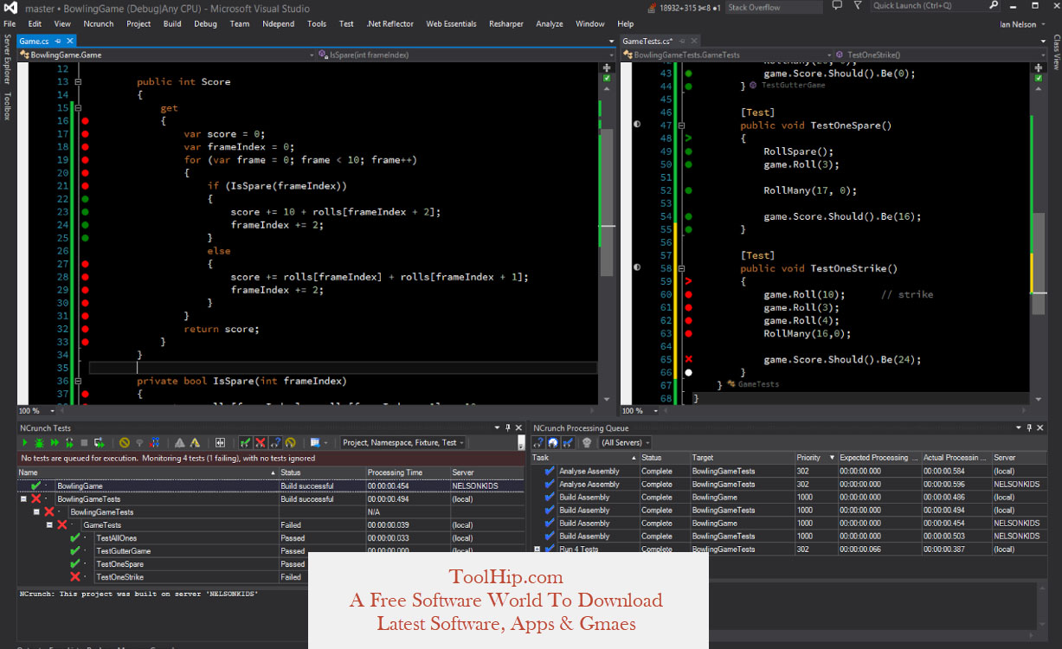Select the BowlingGame build row

pyautogui.click(x=270, y=486)
